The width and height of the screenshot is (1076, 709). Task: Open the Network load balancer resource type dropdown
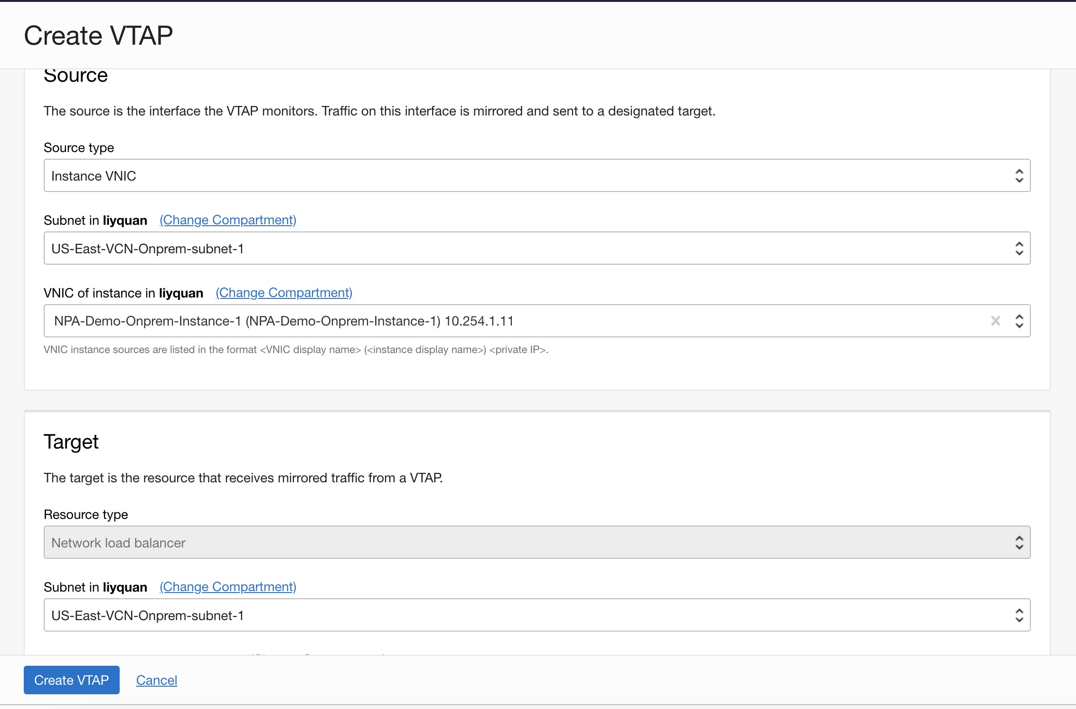522,543
